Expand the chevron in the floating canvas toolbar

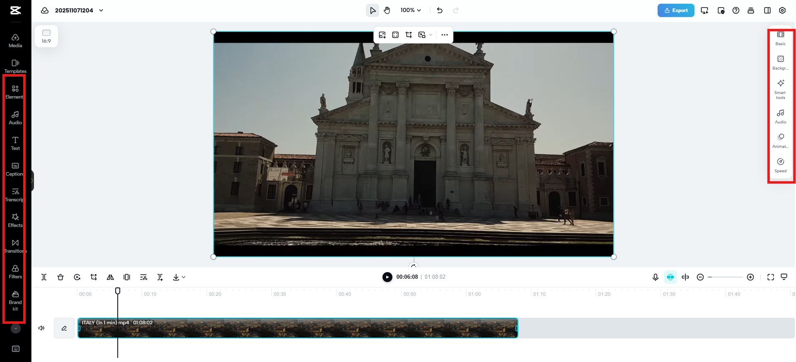[x=431, y=35]
